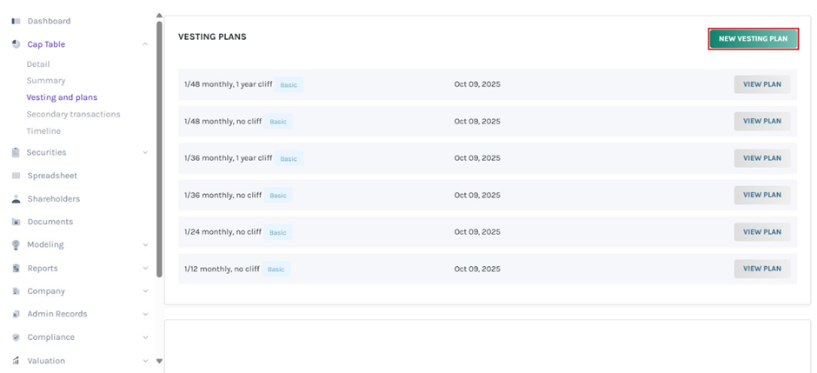Click the sidebar scroll down arrow
817x373 pixels.
pos(159,360)
